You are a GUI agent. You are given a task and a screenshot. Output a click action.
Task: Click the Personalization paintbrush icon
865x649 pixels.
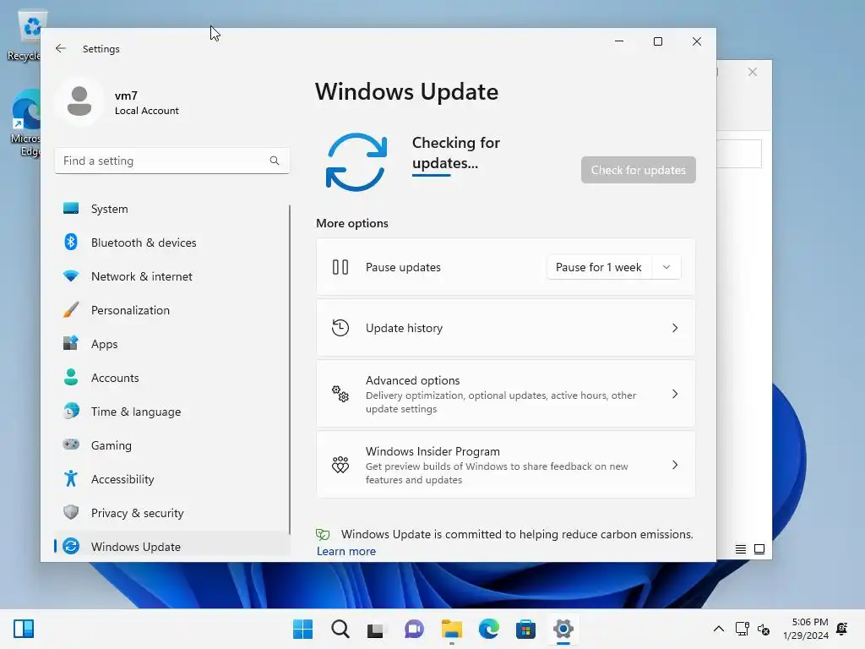(x=71, y=309)
